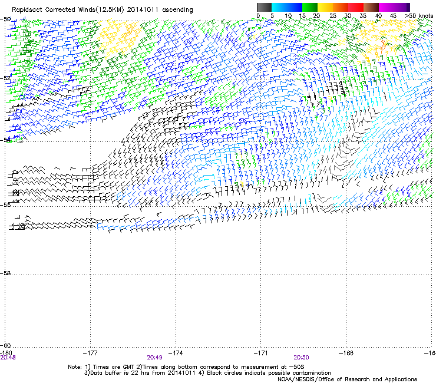Click the magenta 40-45 knots legend swatch
The image size is (436, 383).
coord(387,7)
